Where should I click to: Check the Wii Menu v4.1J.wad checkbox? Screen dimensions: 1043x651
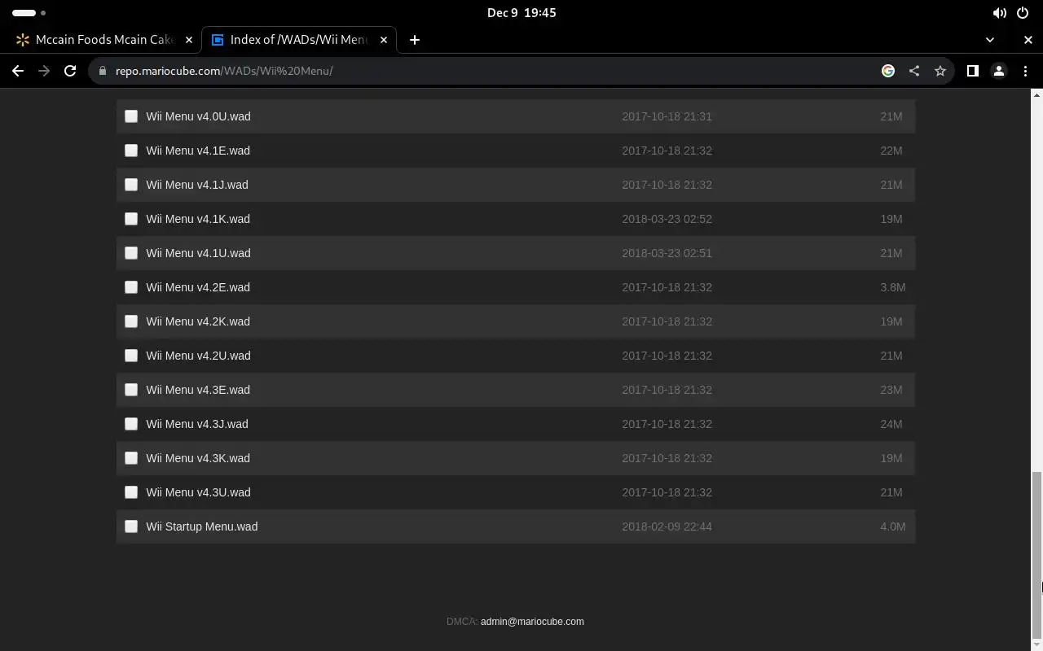tap(131, 185)
